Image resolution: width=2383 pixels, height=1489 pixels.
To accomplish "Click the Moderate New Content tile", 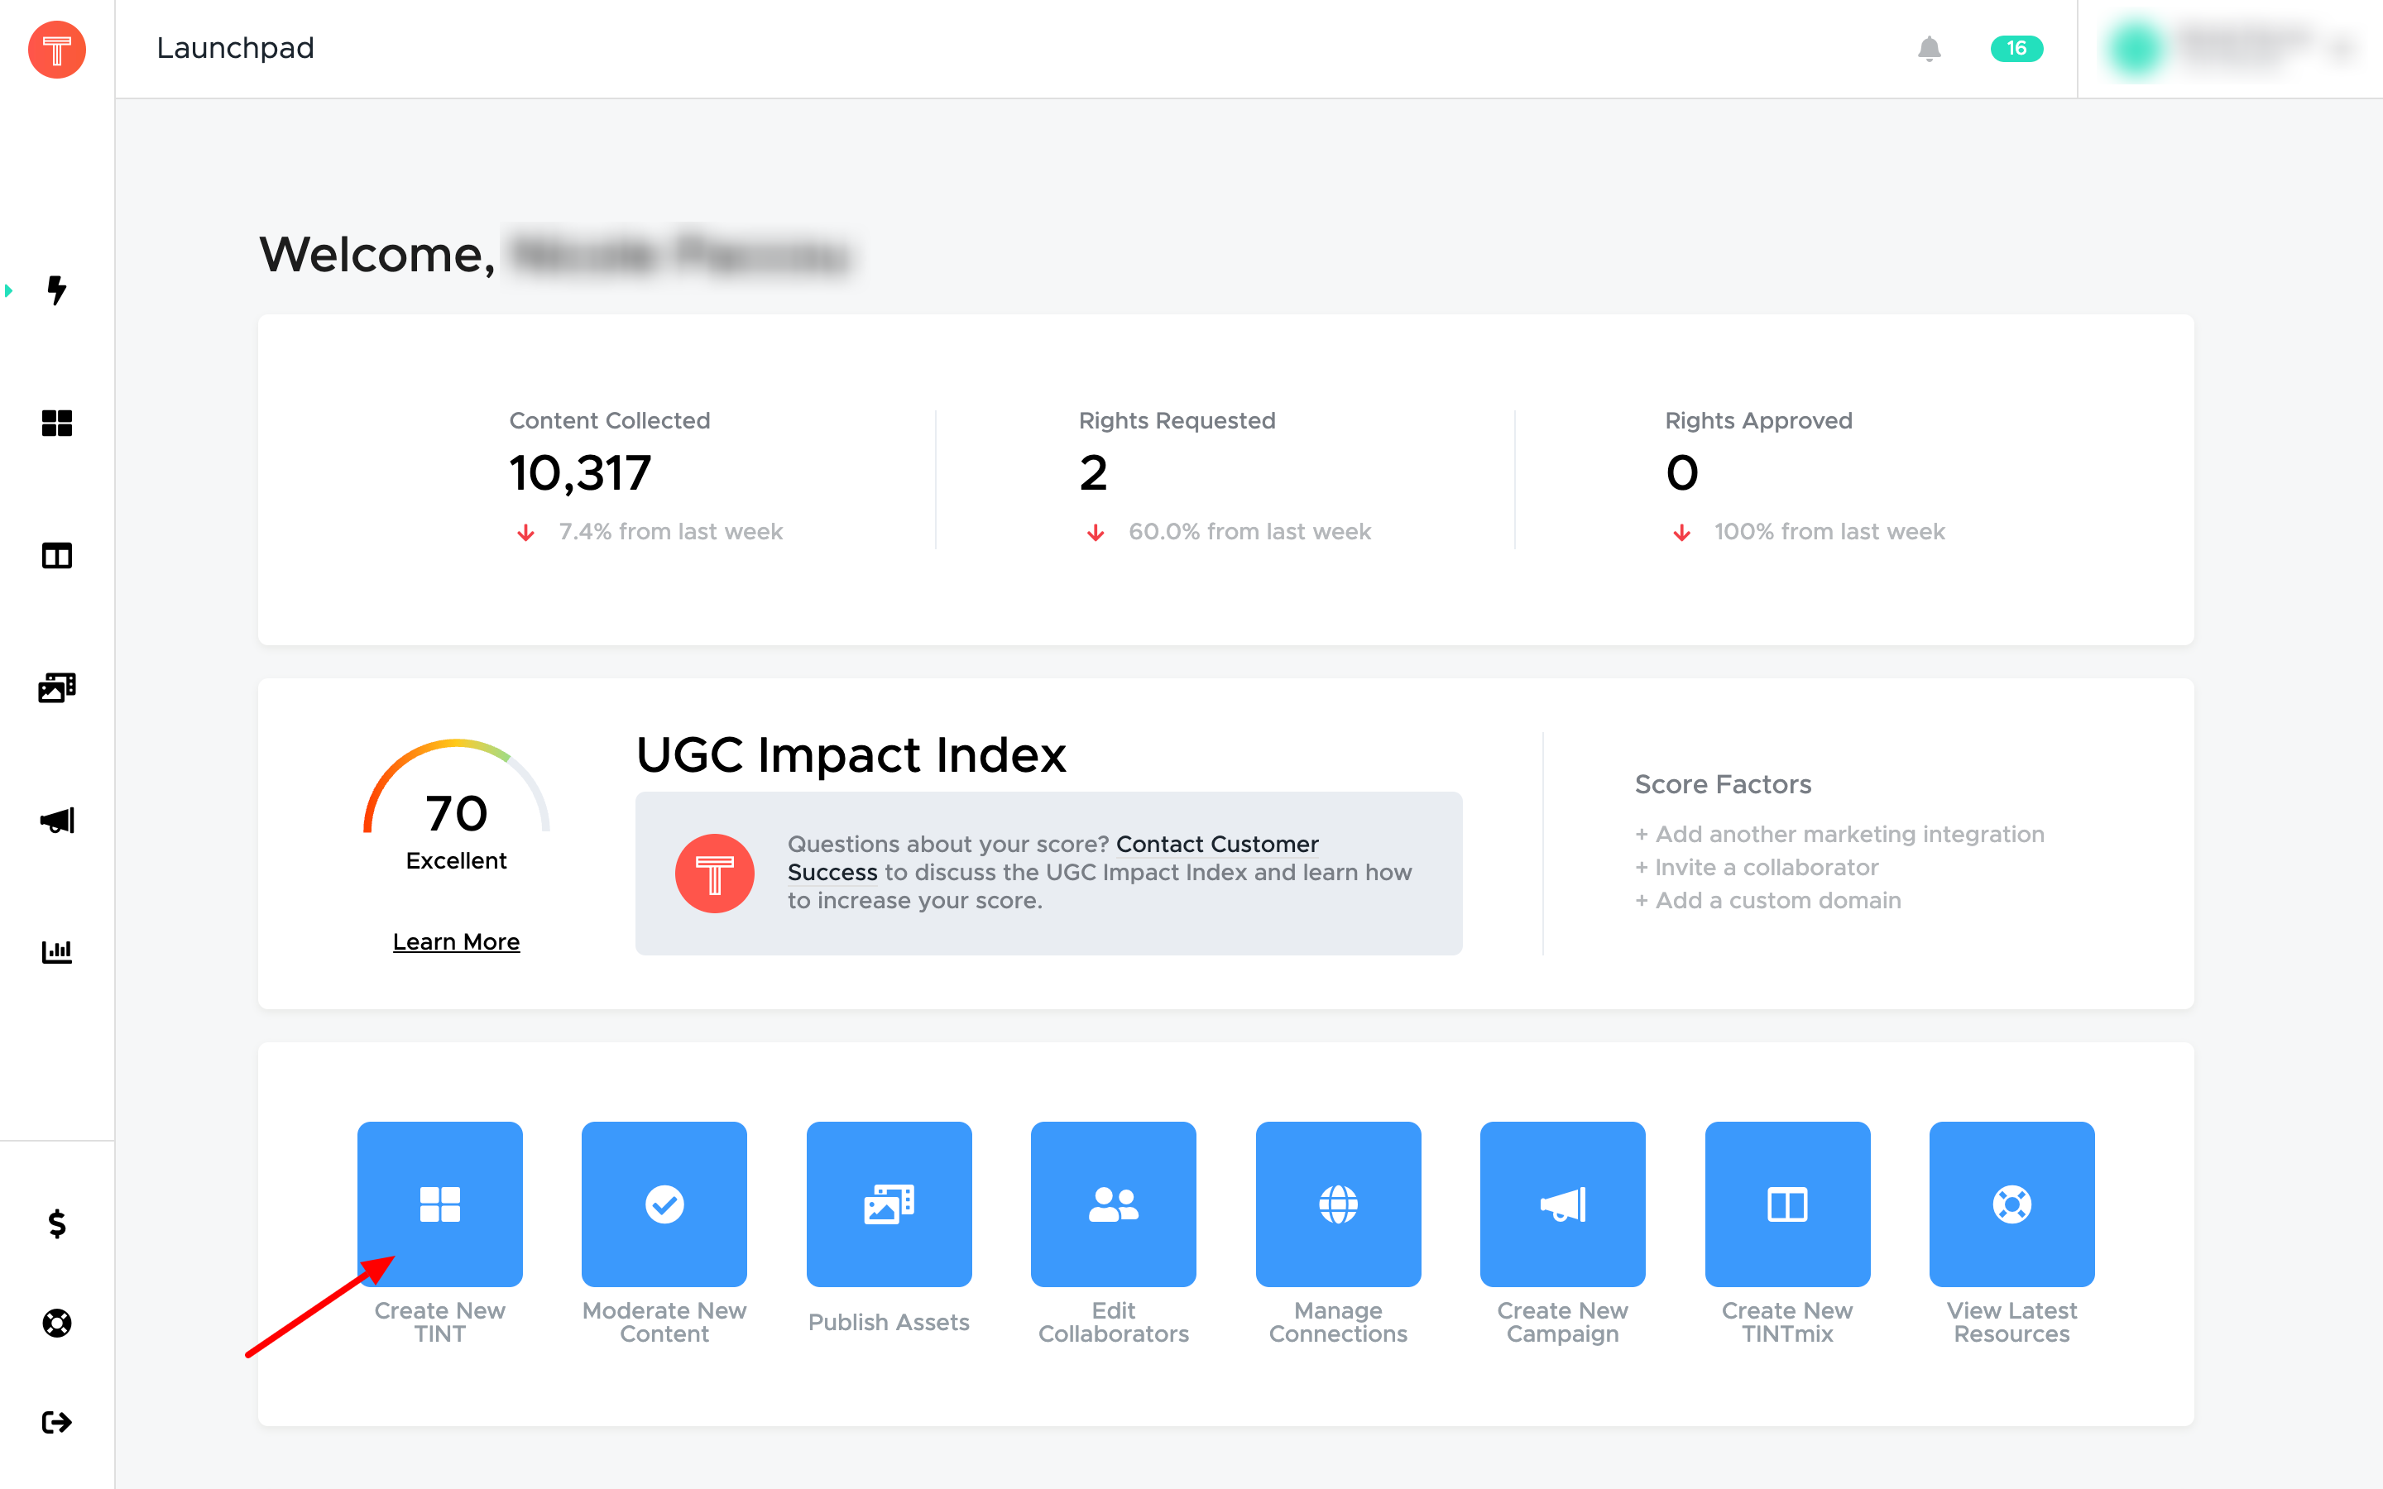I will [664, 1204].
